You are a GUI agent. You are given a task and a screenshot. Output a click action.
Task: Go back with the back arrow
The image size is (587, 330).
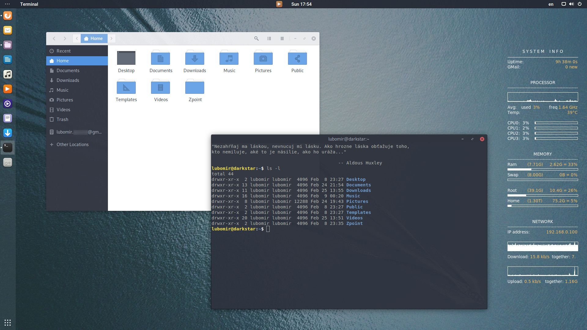(54, 38)
